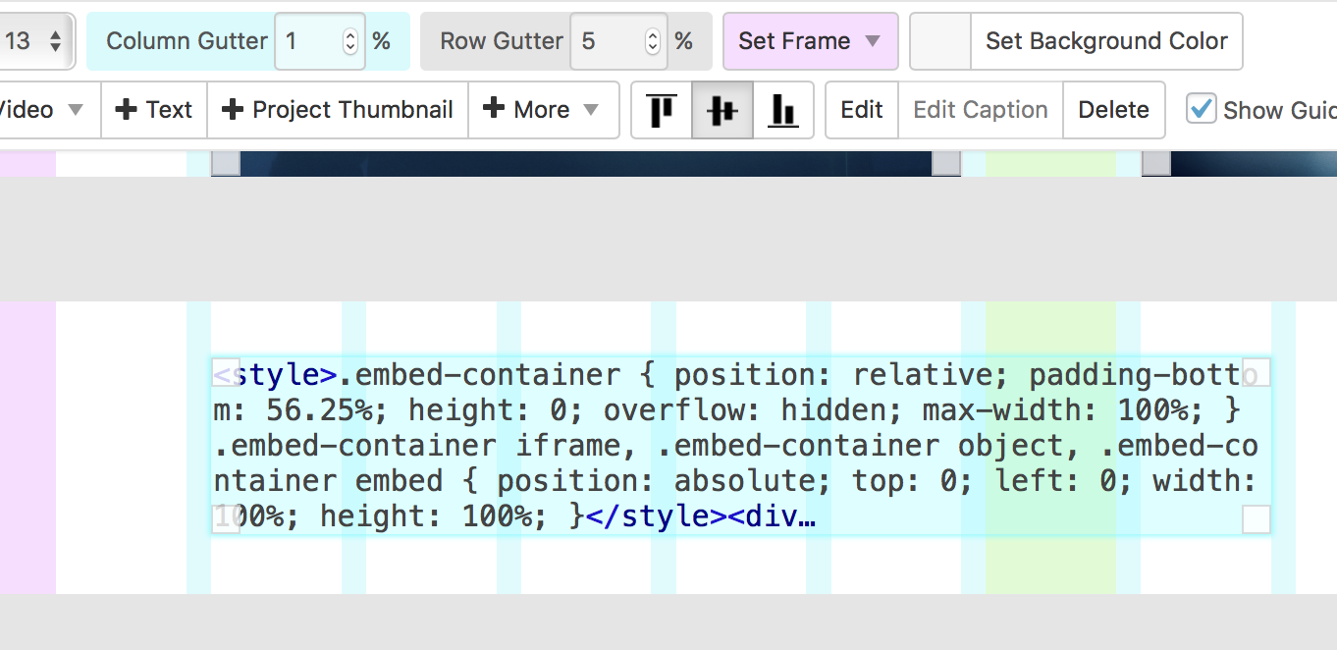Image resolution: width=1337 pixels, height=650 pixels.
Task: Select the align top icon
Action: click(x=663, y=110)
